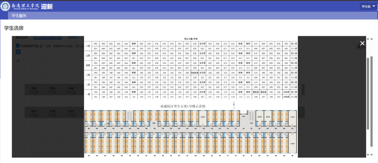Click the north compass icon behind the overlay

tap(359, 47)
